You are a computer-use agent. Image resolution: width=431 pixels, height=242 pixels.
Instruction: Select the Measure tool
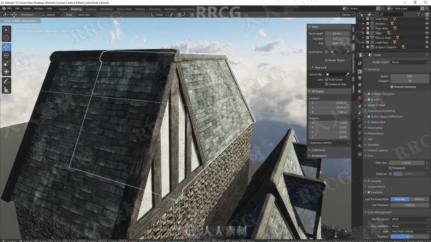point(6,90)
